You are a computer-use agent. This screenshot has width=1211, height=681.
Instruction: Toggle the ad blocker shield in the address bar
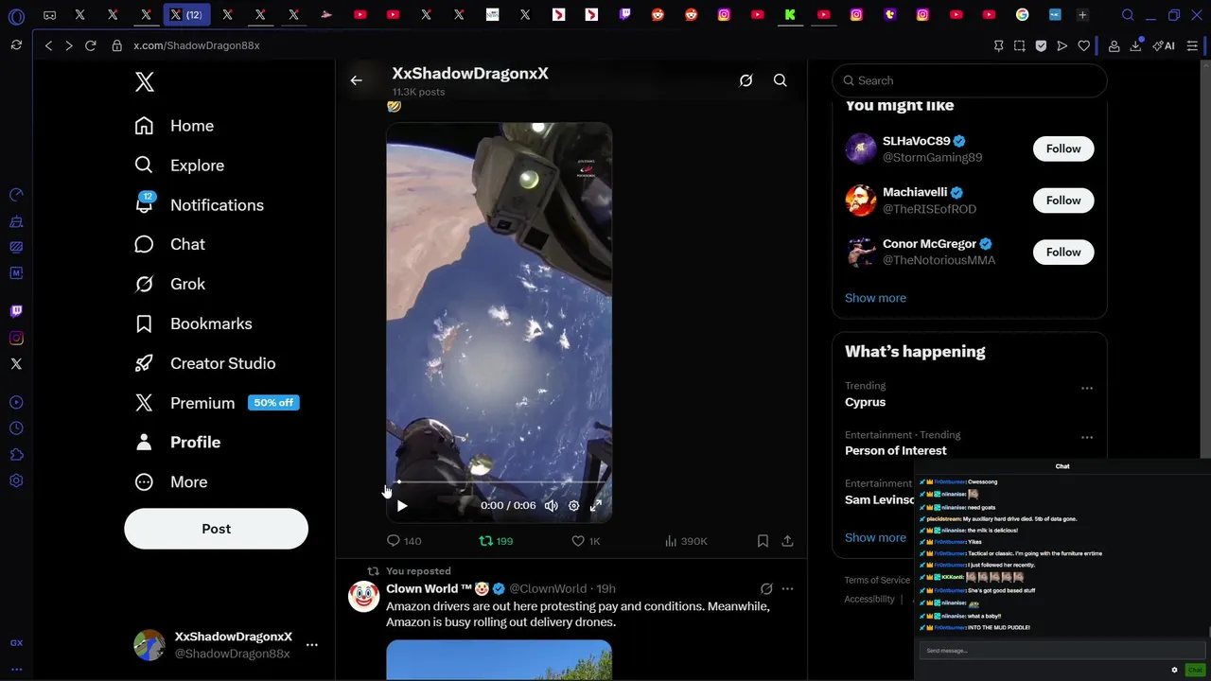(x=1041, y=45)
